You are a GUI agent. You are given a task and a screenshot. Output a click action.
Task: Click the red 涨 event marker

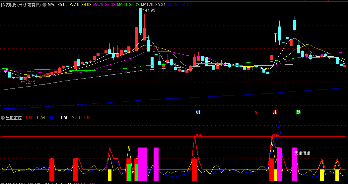[x=275, y=112]
